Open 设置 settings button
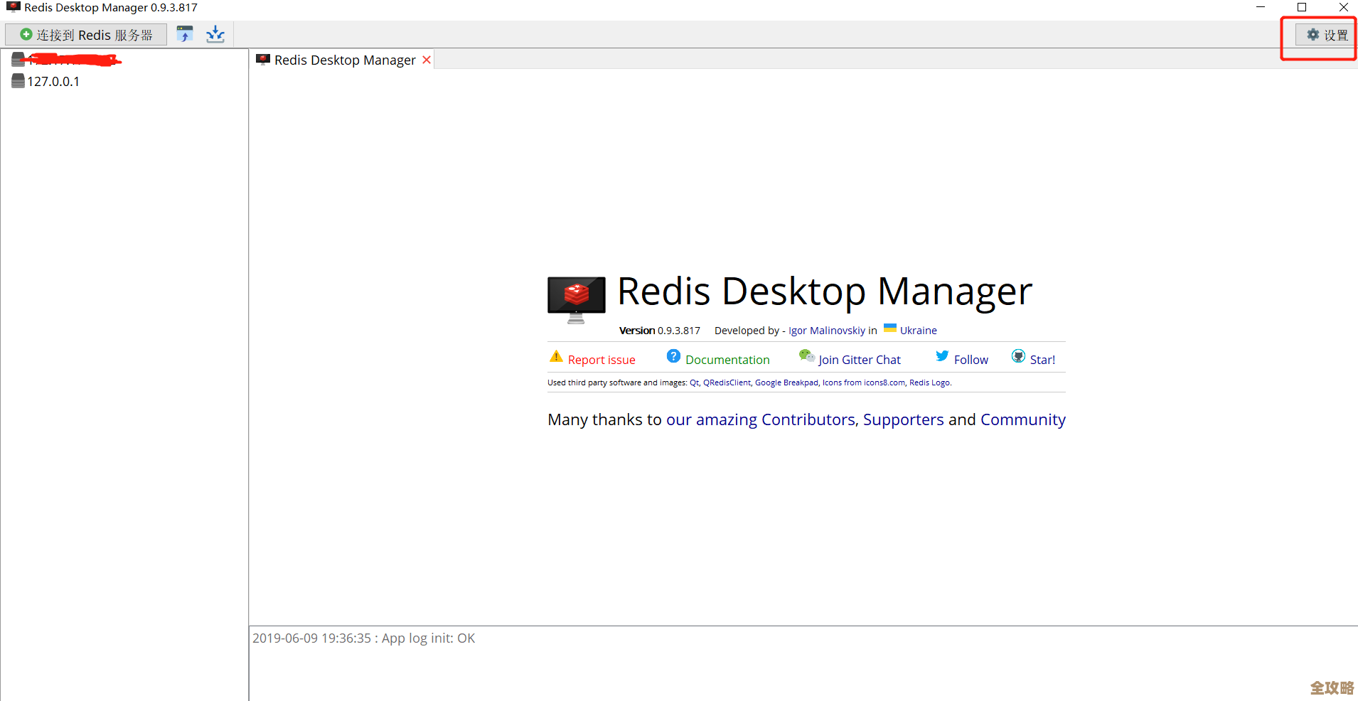 1326,35
